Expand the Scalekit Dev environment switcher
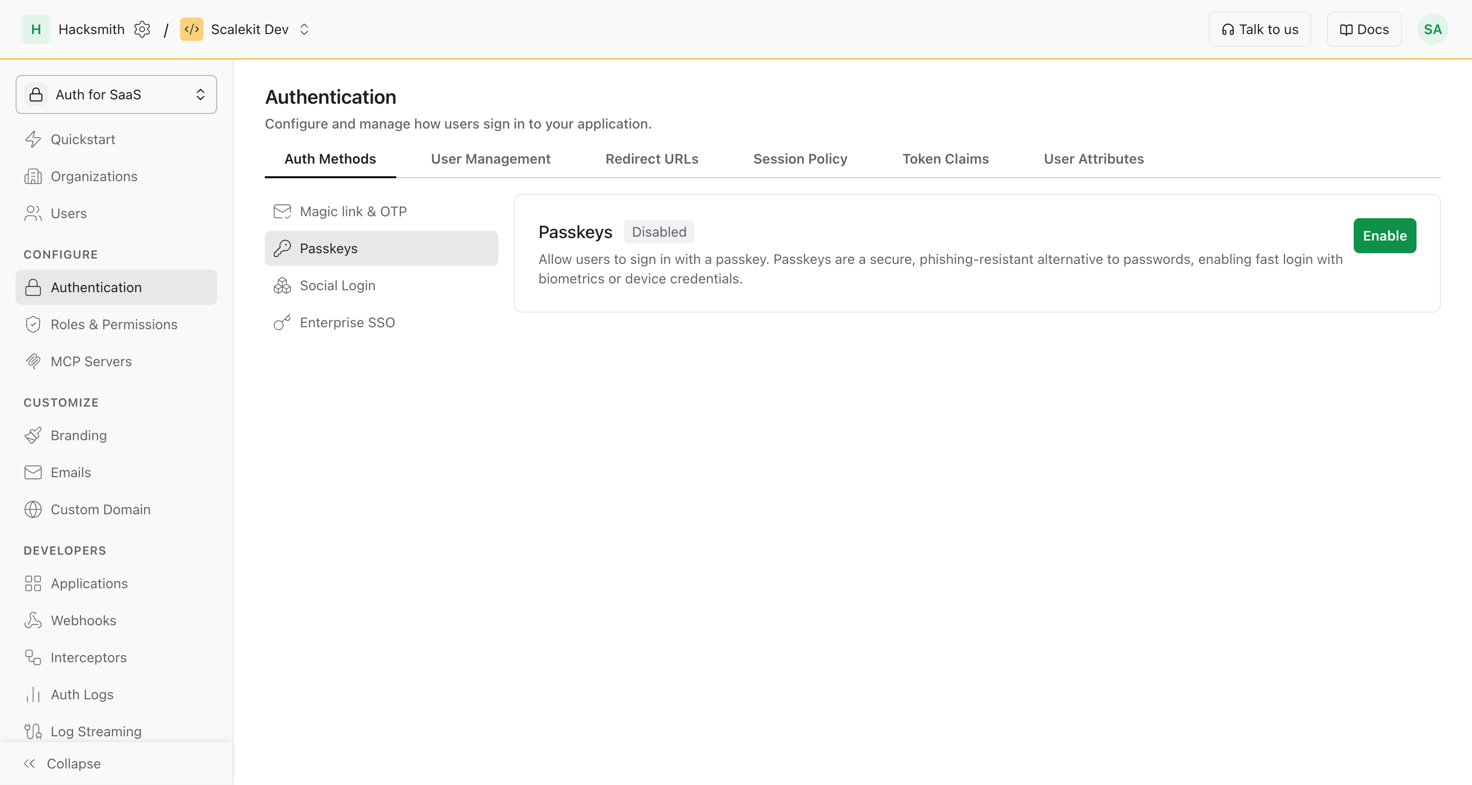This screenshot has height=785, width=1472. coord(304,29)
